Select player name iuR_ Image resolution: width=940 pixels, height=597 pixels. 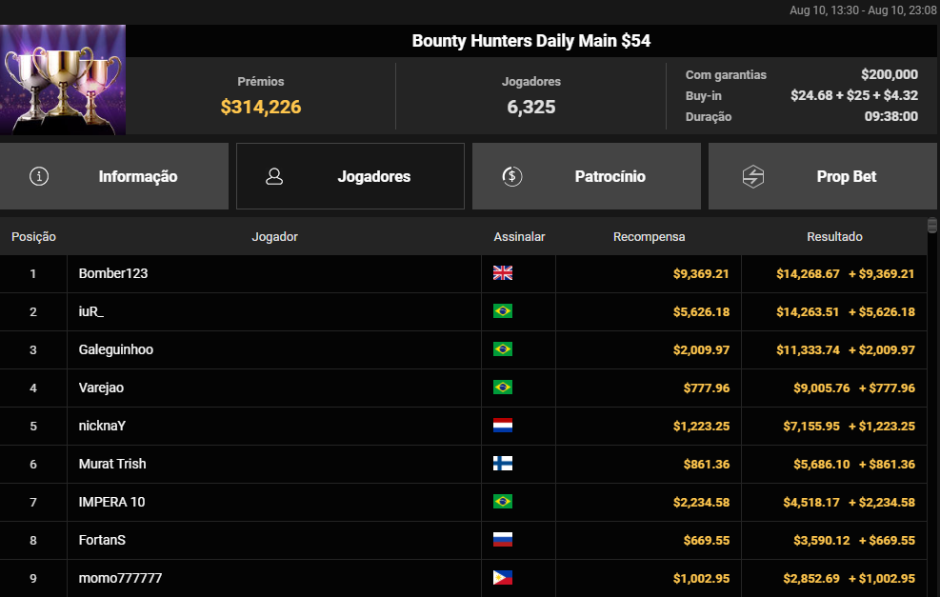[x=91, y=311]
